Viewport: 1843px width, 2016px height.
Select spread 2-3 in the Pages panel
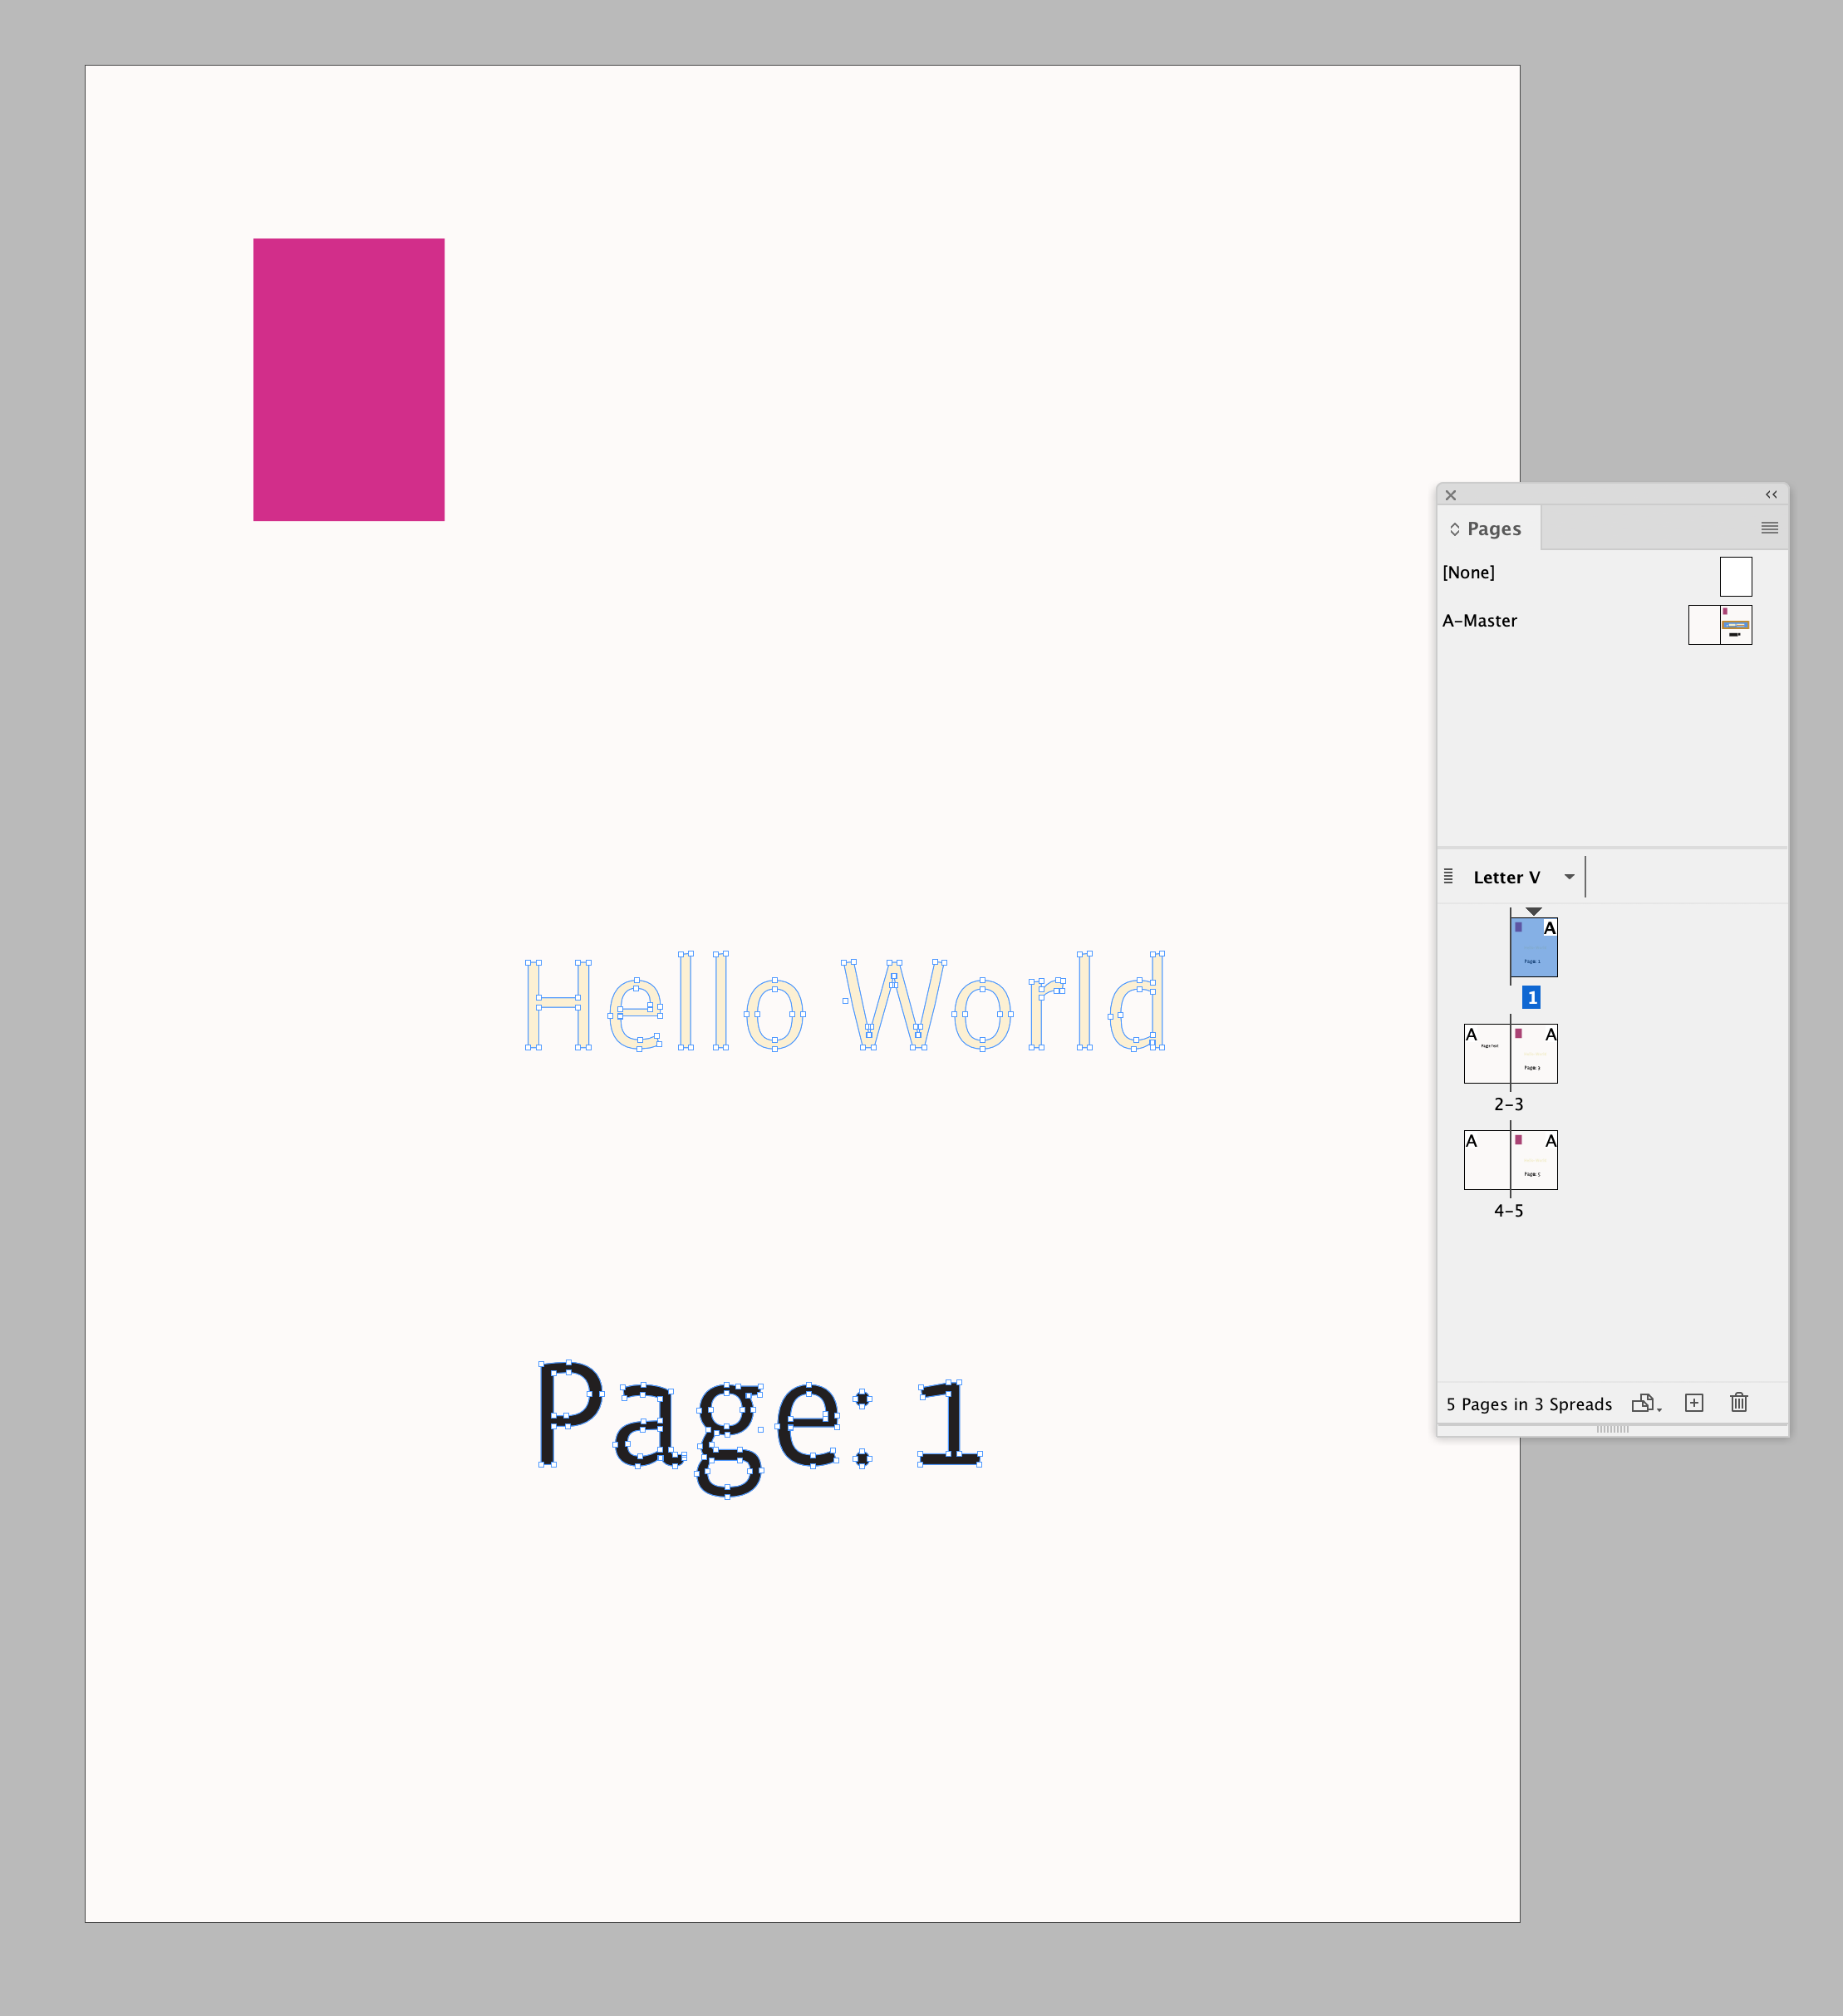pyautogui.click(x=1510, y=1052)
